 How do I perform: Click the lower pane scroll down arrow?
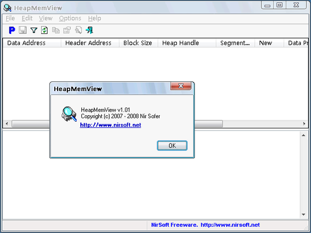(304, 214)
